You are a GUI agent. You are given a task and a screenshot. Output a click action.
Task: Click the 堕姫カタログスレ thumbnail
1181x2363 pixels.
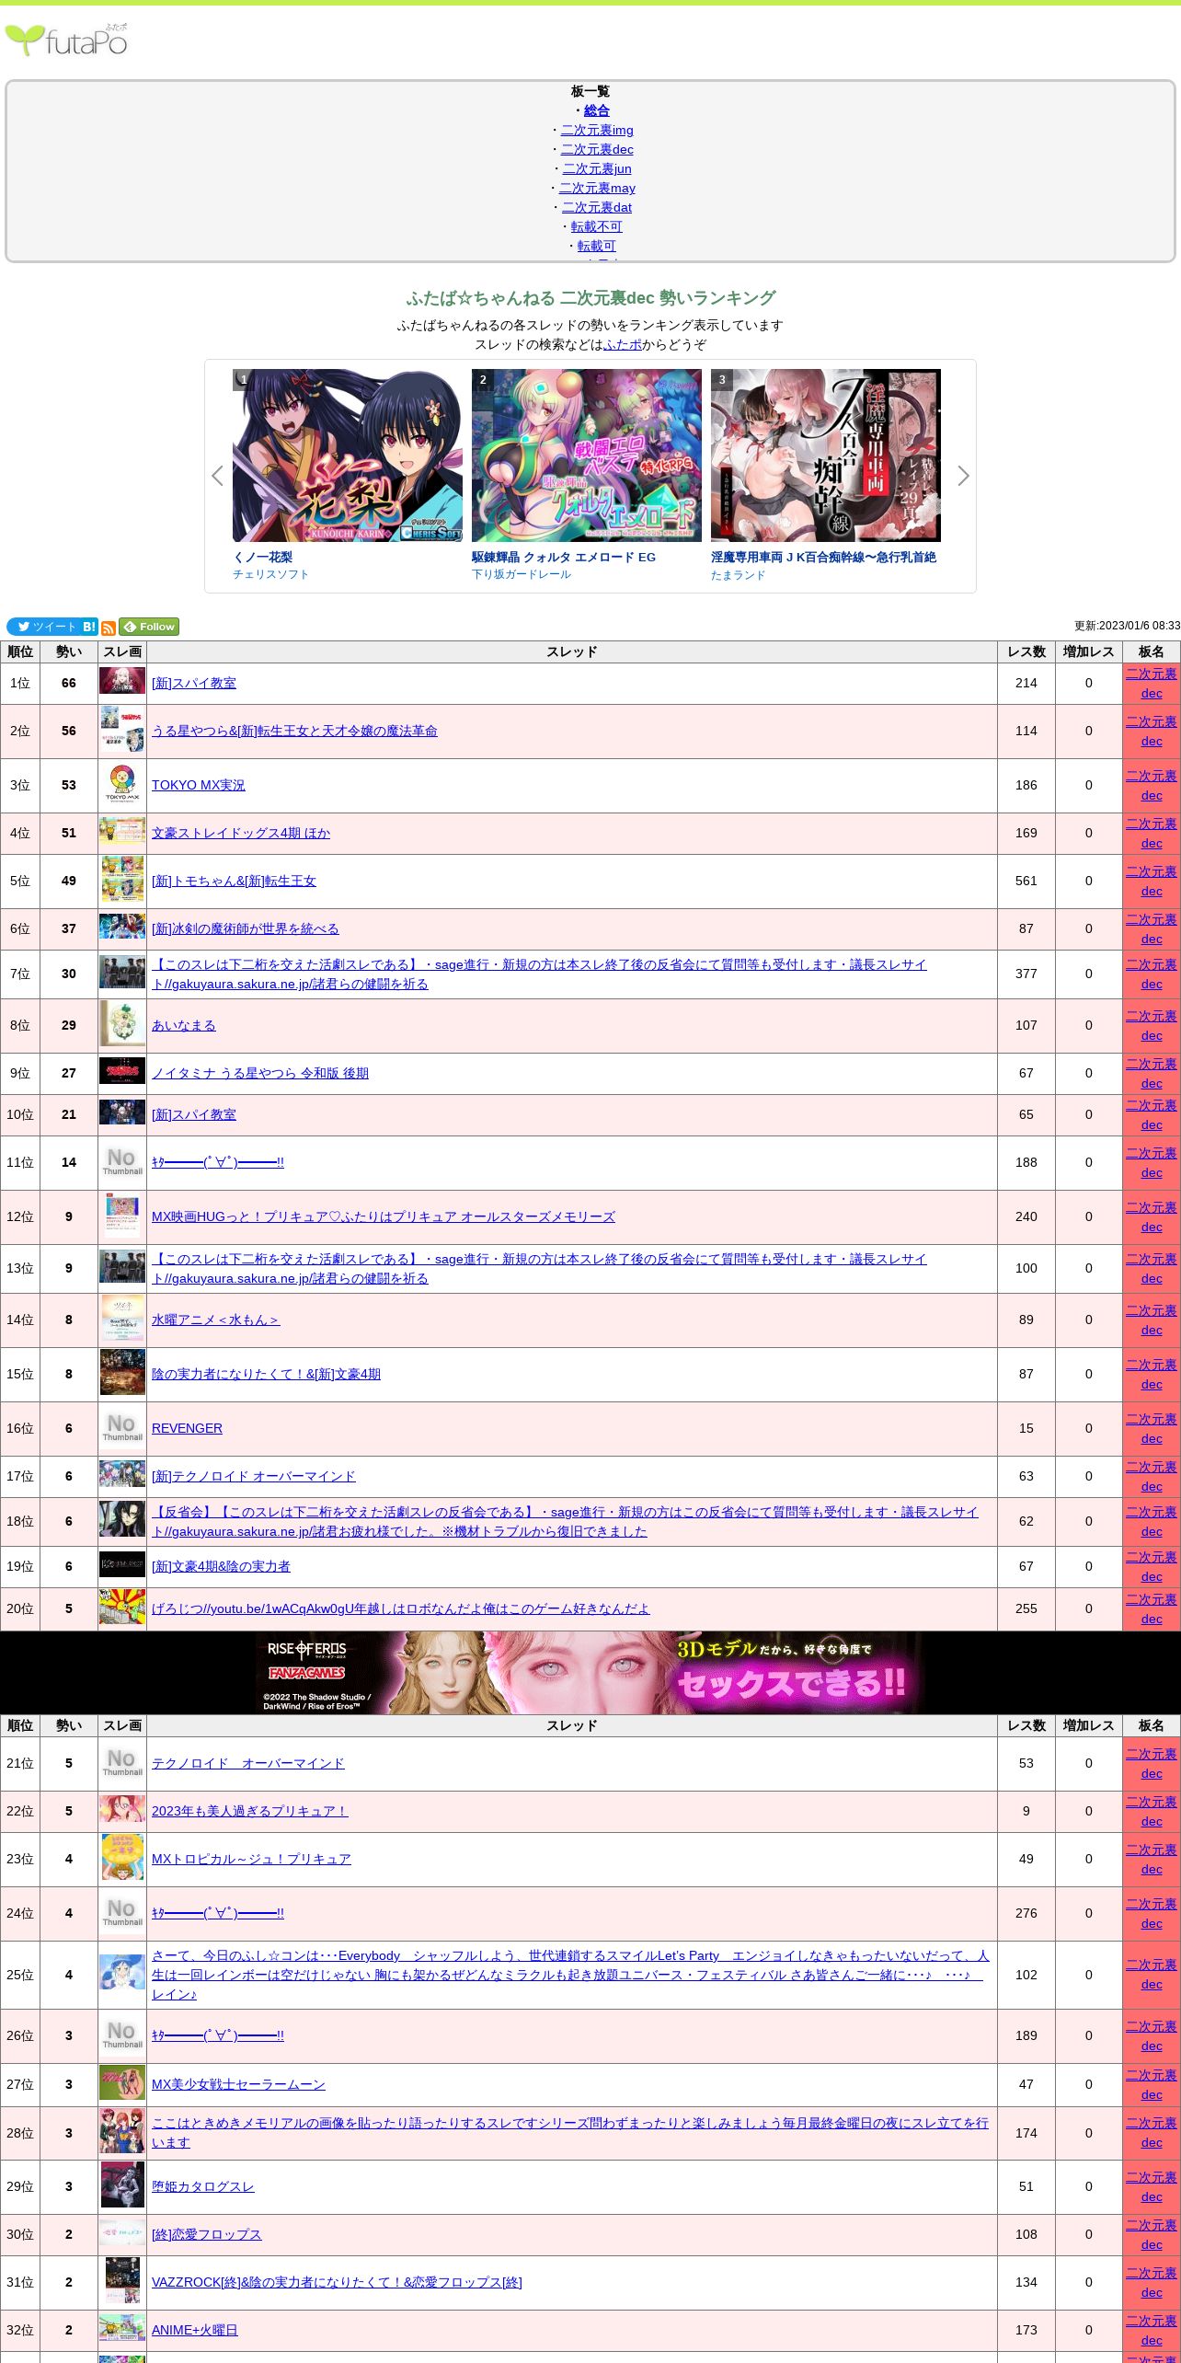(x=122, y=2186)
